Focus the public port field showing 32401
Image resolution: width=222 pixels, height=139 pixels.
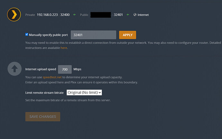[x=93, y=35]
